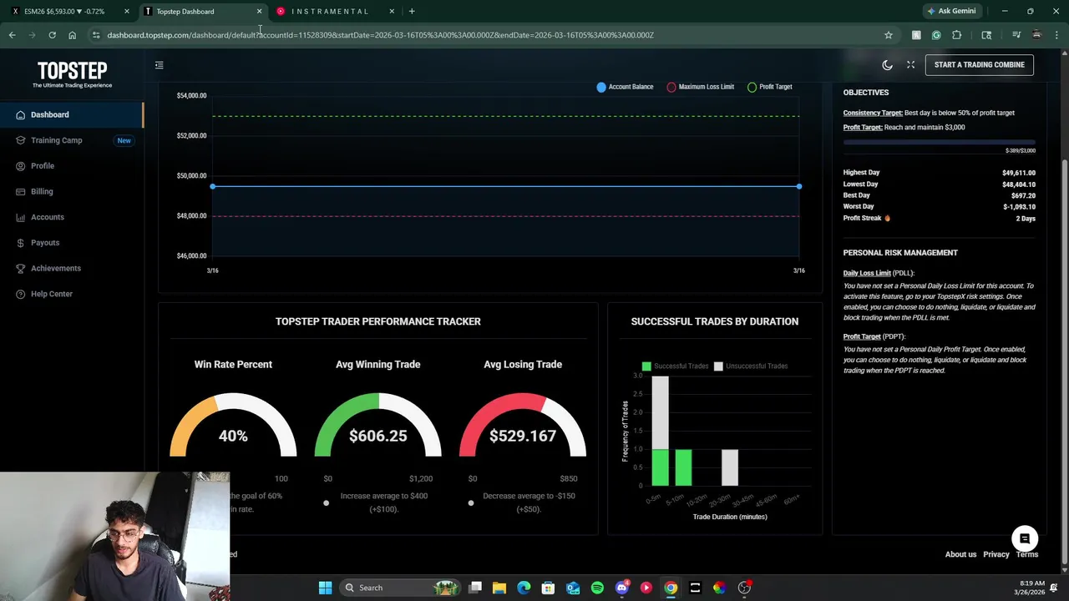Toggle dark mode with the moon icon

pos(887,64)
